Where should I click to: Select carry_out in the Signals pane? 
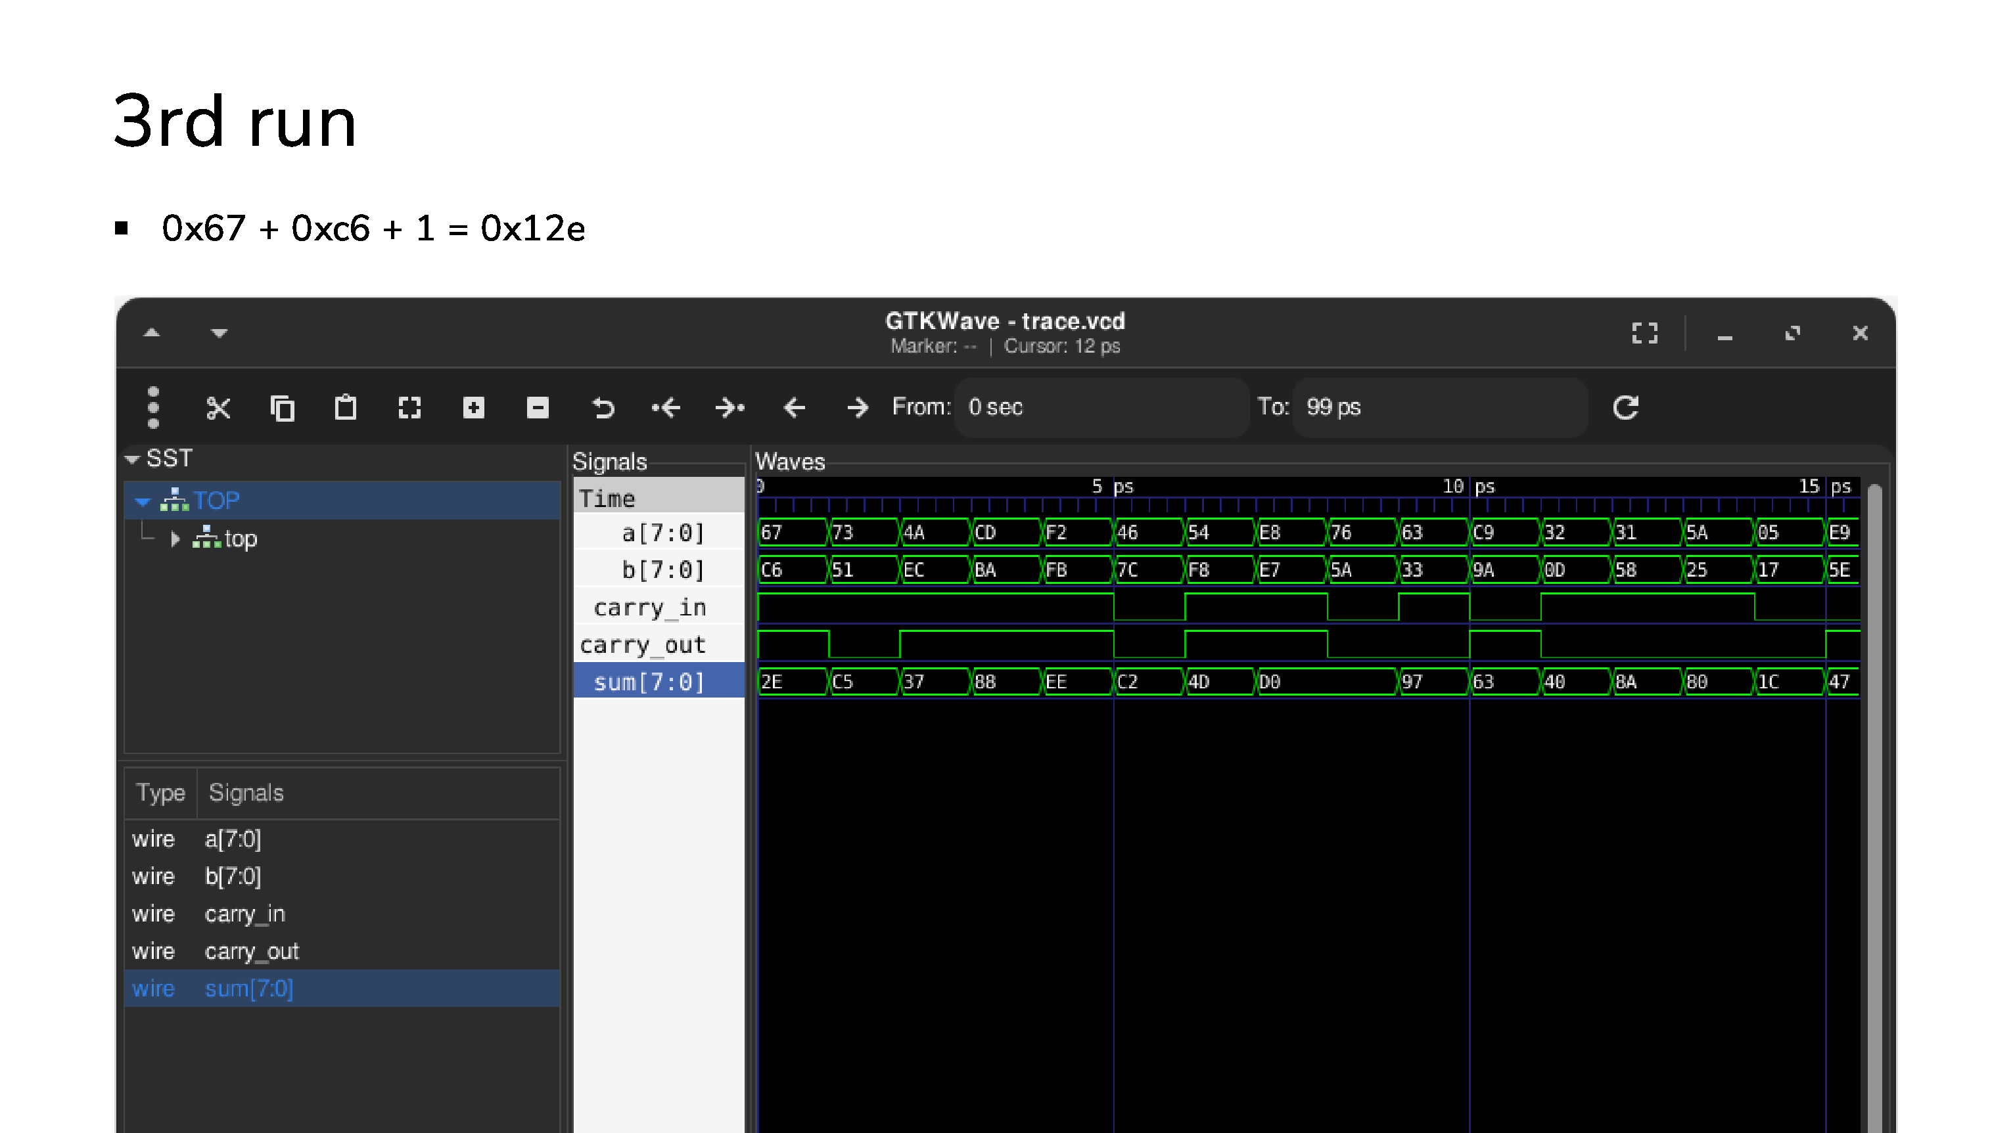pyautogui.click(x=659, y=645)
